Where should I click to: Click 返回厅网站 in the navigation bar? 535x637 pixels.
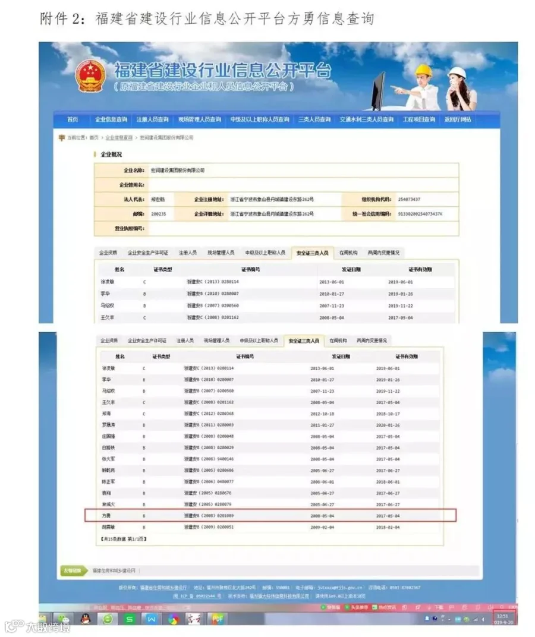[x=458, y=119]
